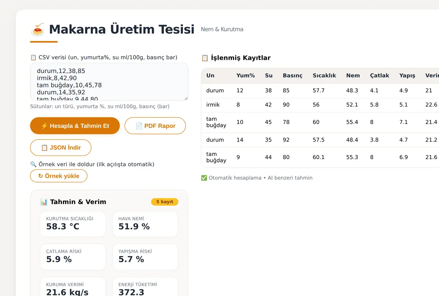The height and width of the screenshot is (296, 439).
Task: Click inside the CSV verisi textarea
Action: click(x=109, y=82)
